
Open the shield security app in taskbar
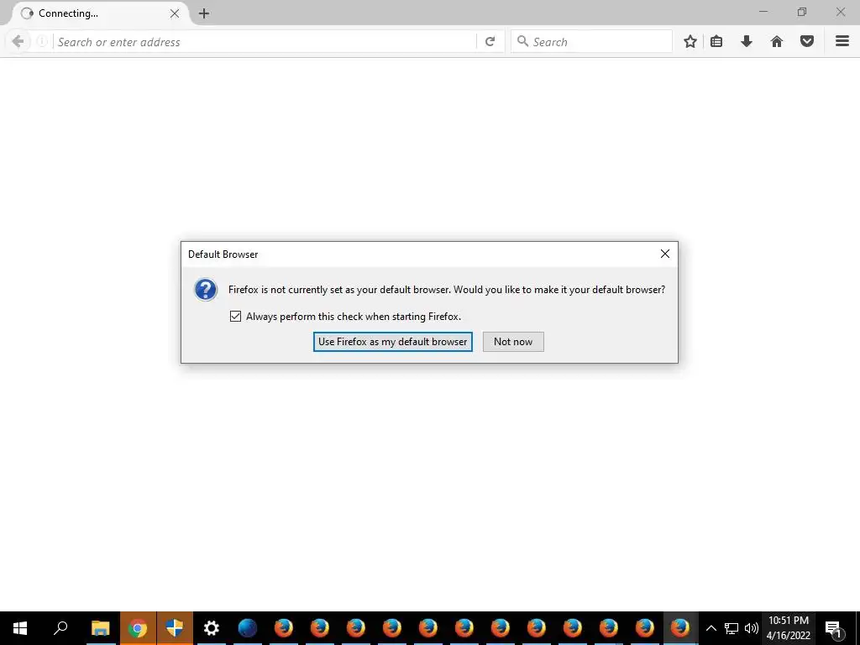[x=175, y=628]
